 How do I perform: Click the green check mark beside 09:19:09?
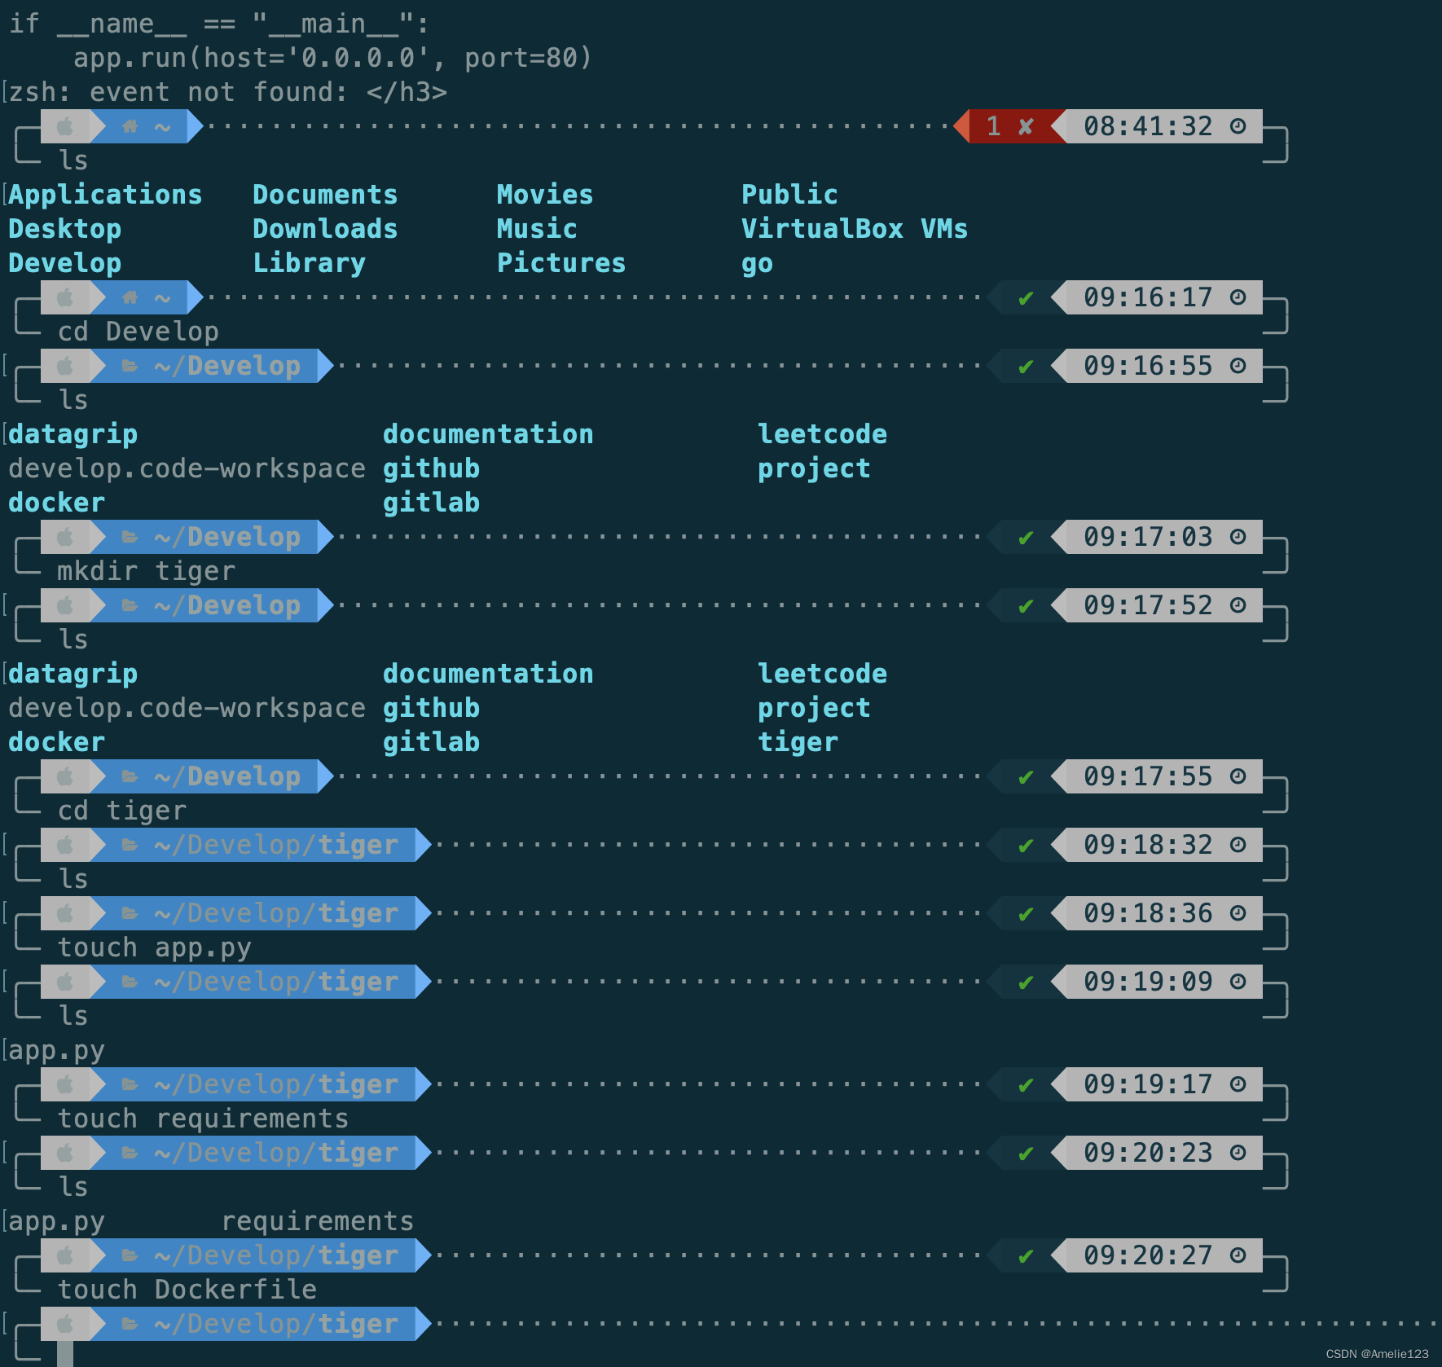pos(1026,982)
